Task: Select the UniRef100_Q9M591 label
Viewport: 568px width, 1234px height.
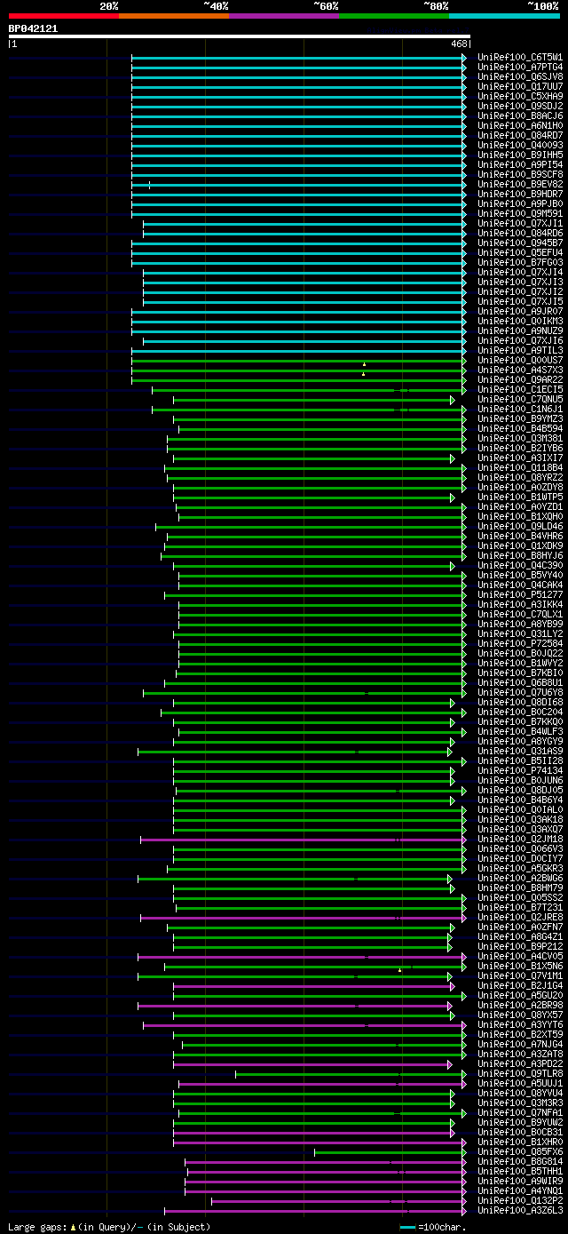Action: [520, 213]
